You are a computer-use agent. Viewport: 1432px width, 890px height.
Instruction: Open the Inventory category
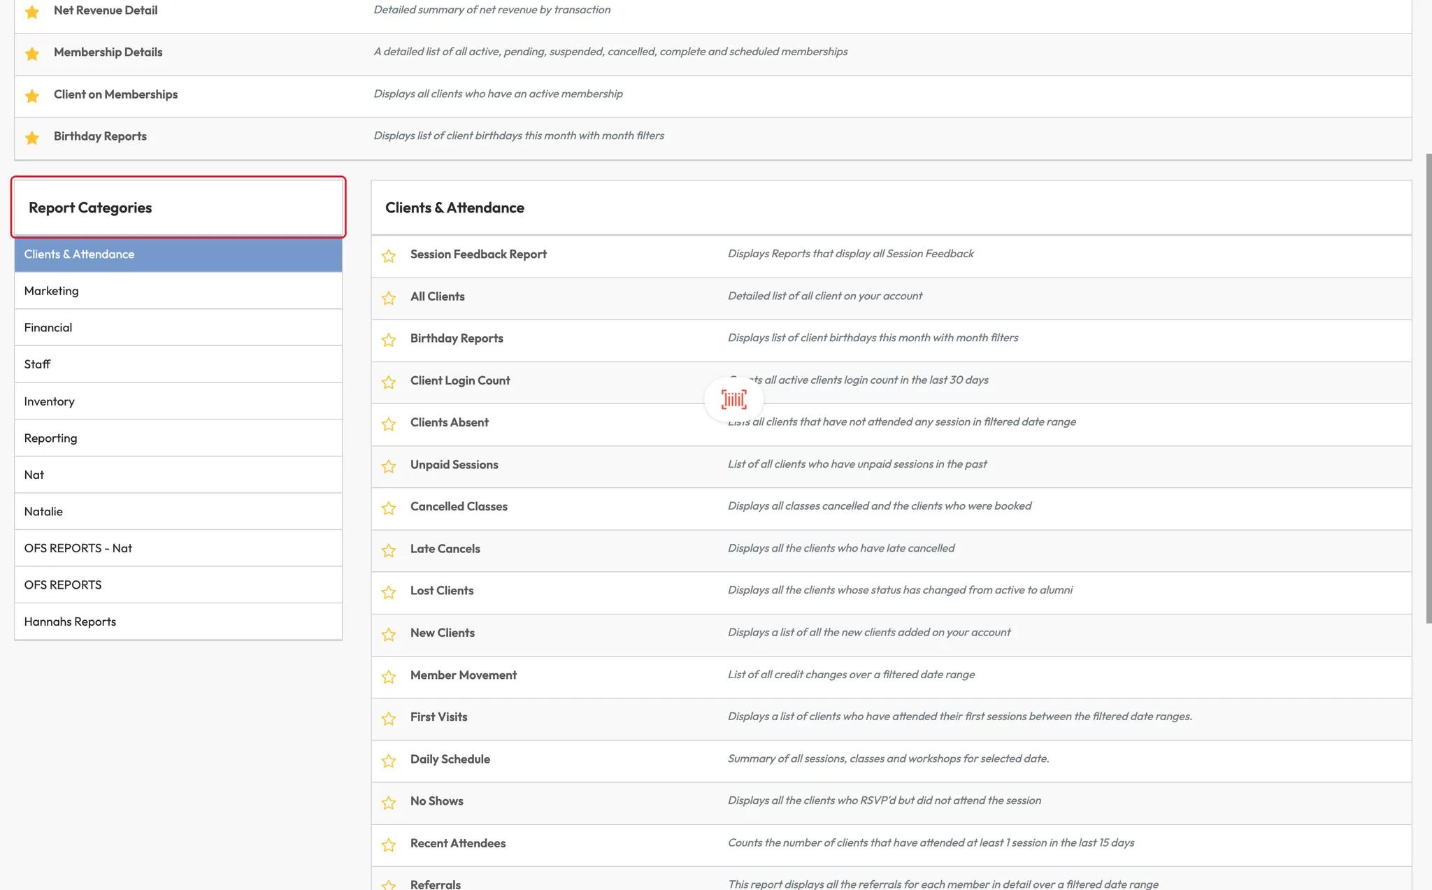click(178, 401)
